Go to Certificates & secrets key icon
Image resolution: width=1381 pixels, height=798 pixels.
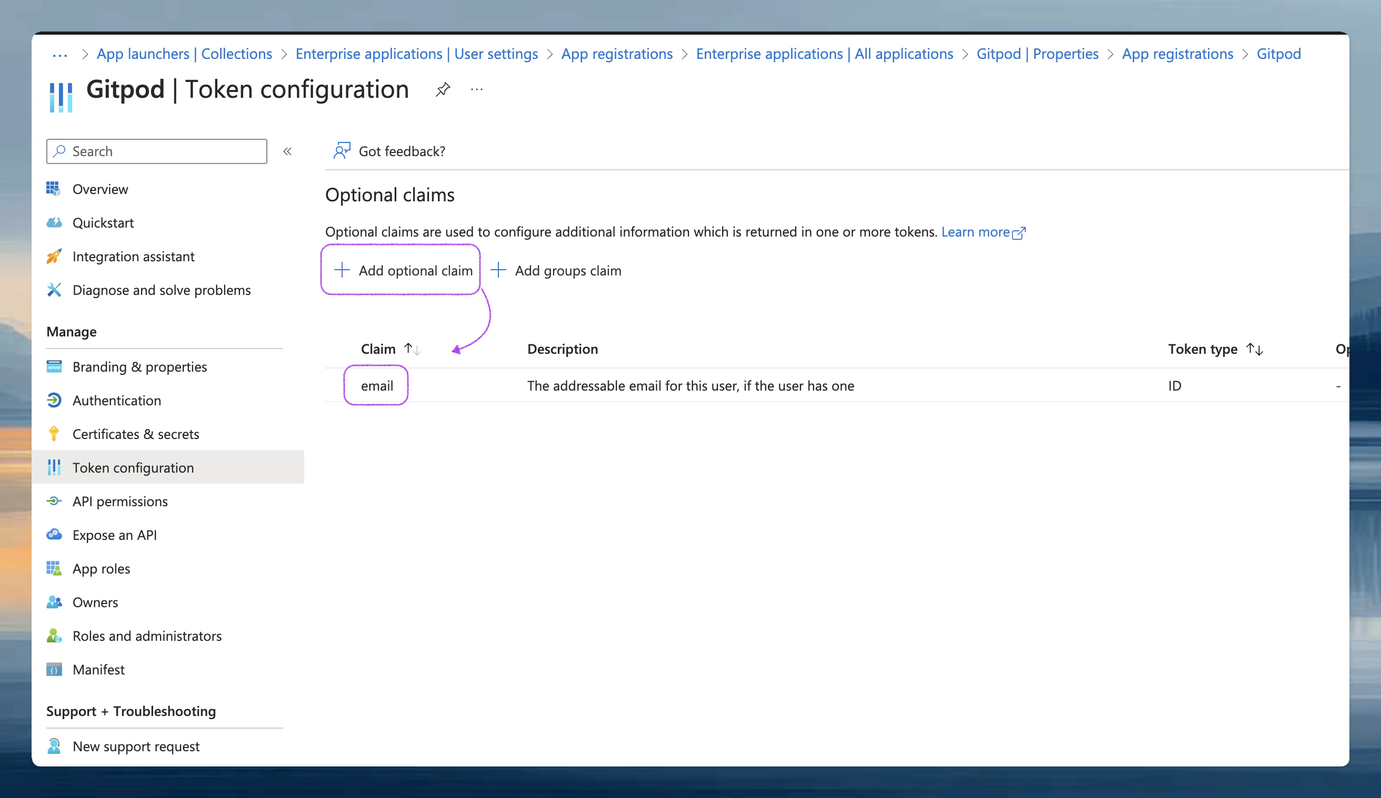[54, 434]
